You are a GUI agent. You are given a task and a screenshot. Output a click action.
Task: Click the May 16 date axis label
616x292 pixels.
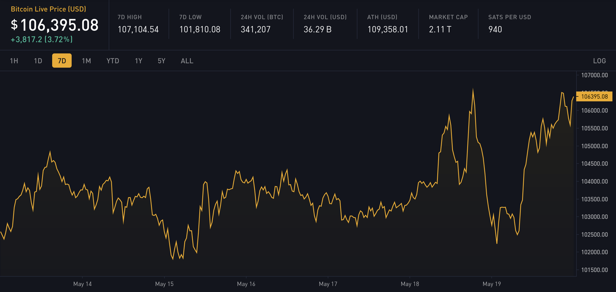pos(246,284)
